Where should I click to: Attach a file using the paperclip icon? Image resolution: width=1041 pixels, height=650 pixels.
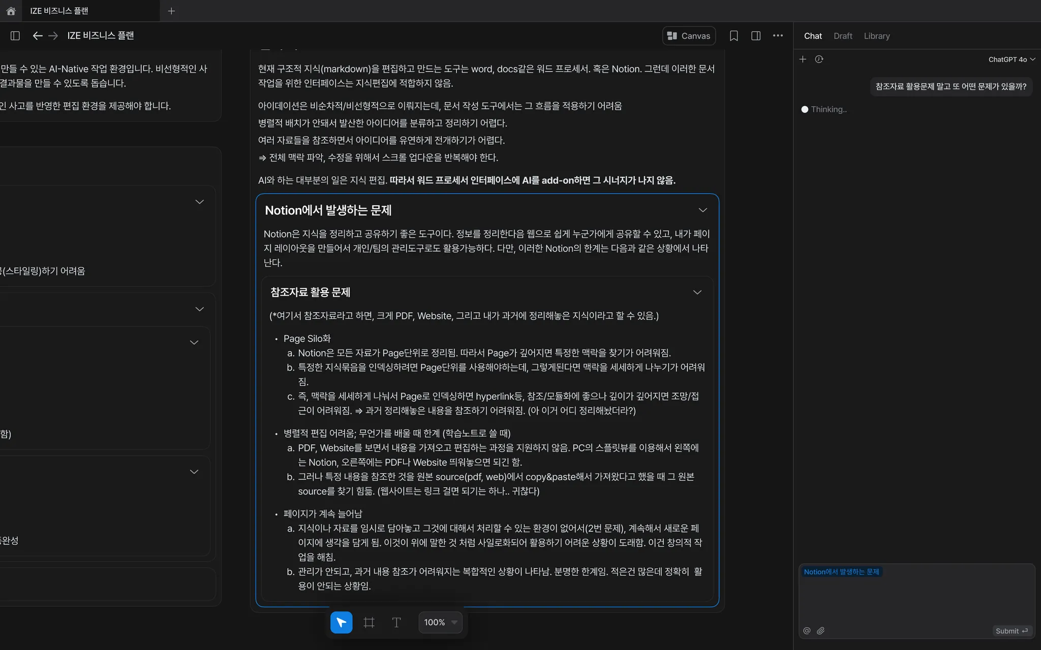[820, 631]
